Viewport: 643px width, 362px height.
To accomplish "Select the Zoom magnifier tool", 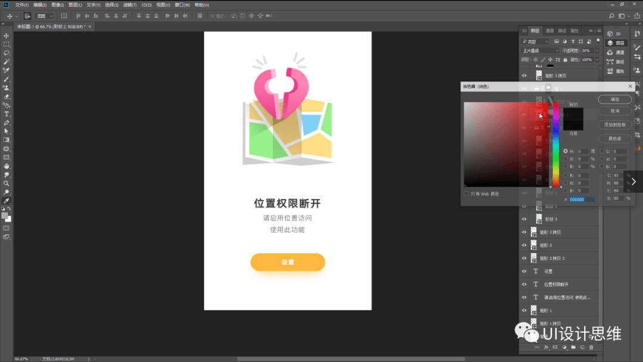I will click(6, 184).
